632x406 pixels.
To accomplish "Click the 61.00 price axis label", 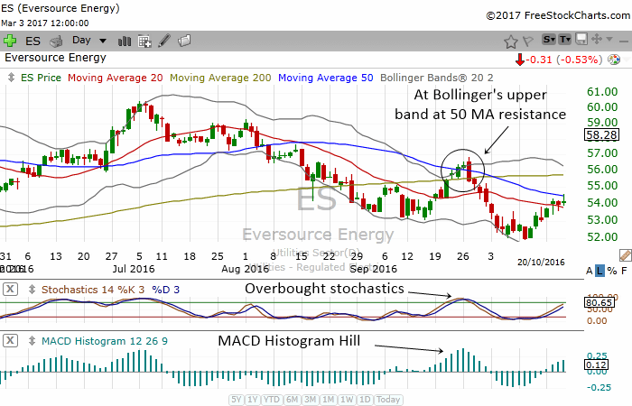I will click(602, 92).
